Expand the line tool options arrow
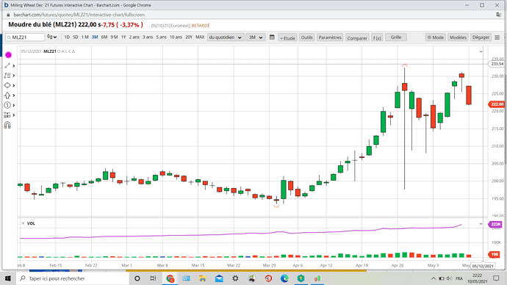 14,65
